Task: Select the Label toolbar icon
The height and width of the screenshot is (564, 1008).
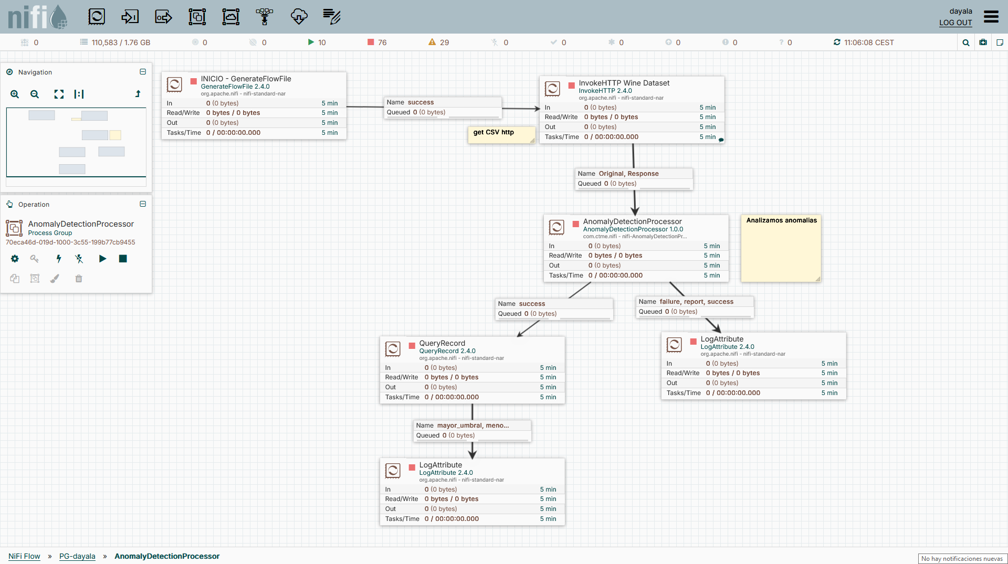Action: coord(332,17)
